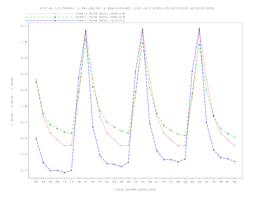
Task: Click x-axis tick label 45
Action: pos(143,182)
